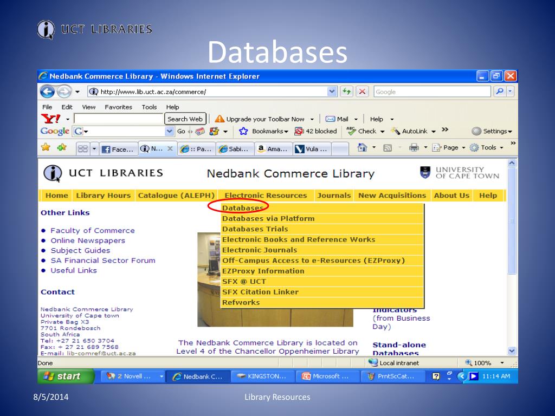Go back with the browser Back arrow
The width and height of the screenshot is (555, 416).
pos(47,92)
